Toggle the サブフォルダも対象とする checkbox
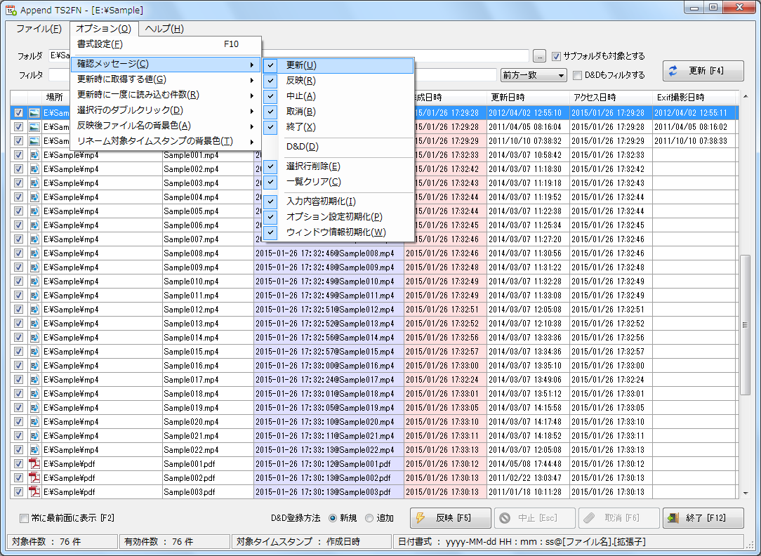Viewport: 761px width, 556px height. tap(557, 56)
